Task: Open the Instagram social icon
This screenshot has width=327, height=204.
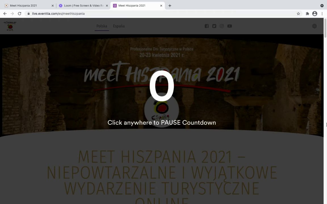Action: [222, 26]
